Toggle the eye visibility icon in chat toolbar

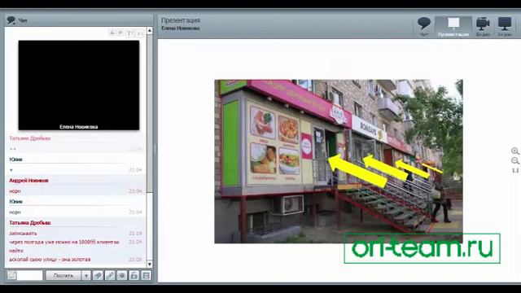(122, 276)
